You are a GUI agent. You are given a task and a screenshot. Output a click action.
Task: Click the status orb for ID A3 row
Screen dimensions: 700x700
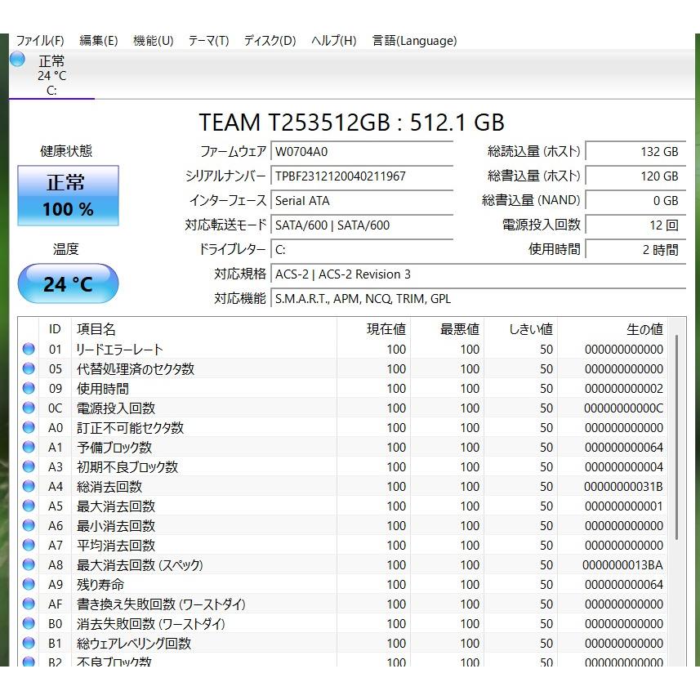(29, 466)
